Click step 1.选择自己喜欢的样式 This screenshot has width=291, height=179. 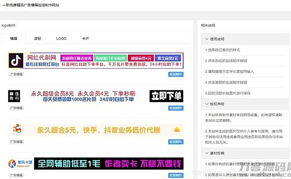(x=222, y=50)
